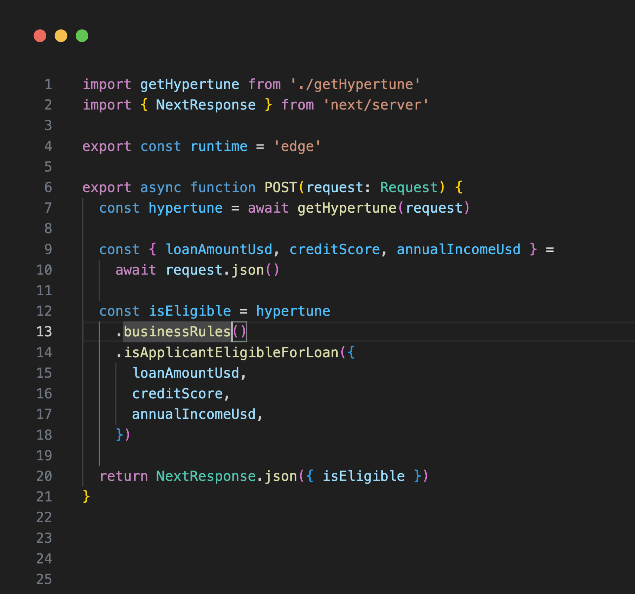635x594 pixels.
Task: Click NextResponse in the return statement
Action: tap(206, 476)
